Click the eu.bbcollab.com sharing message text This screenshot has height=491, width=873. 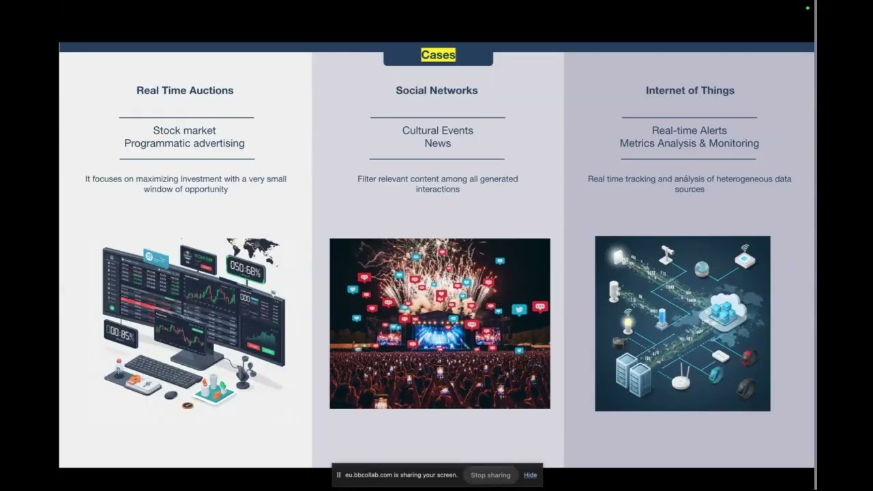pos(401,475)
